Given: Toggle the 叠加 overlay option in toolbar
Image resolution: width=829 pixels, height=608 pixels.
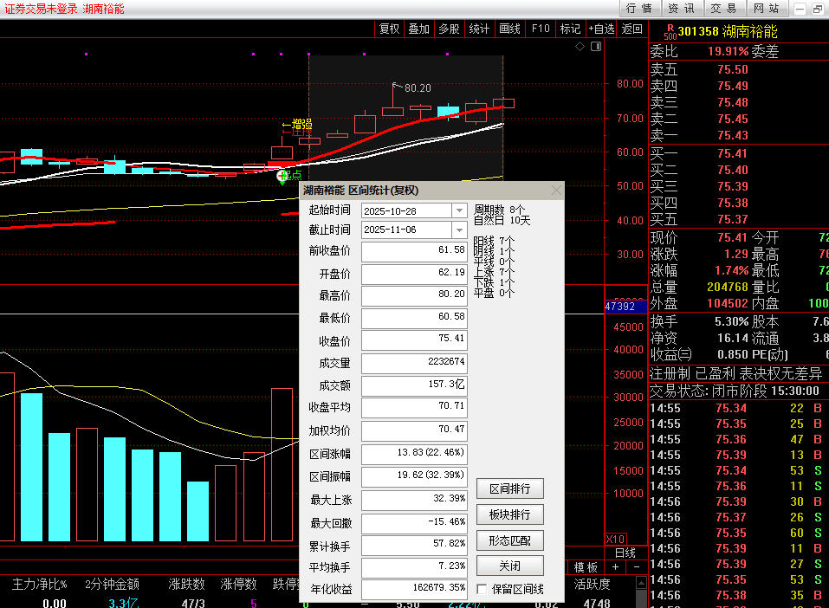Looking at the screenshot, I should tap(419, 29).
